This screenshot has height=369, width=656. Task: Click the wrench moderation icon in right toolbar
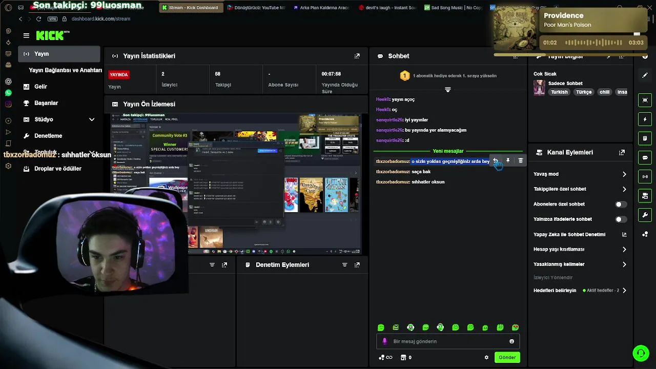[x=645, y=215]
